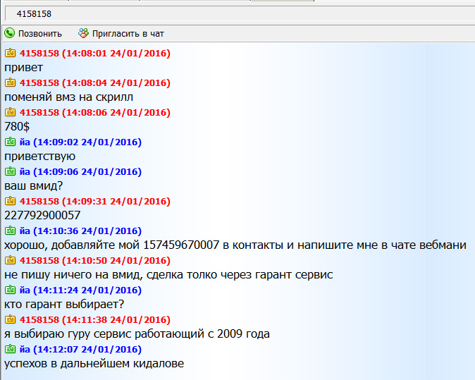This screenshot has height=380, width=475.
Task: Click the yellow sender icon at 14:10:50 message
Action: click(x=11, y=260)
